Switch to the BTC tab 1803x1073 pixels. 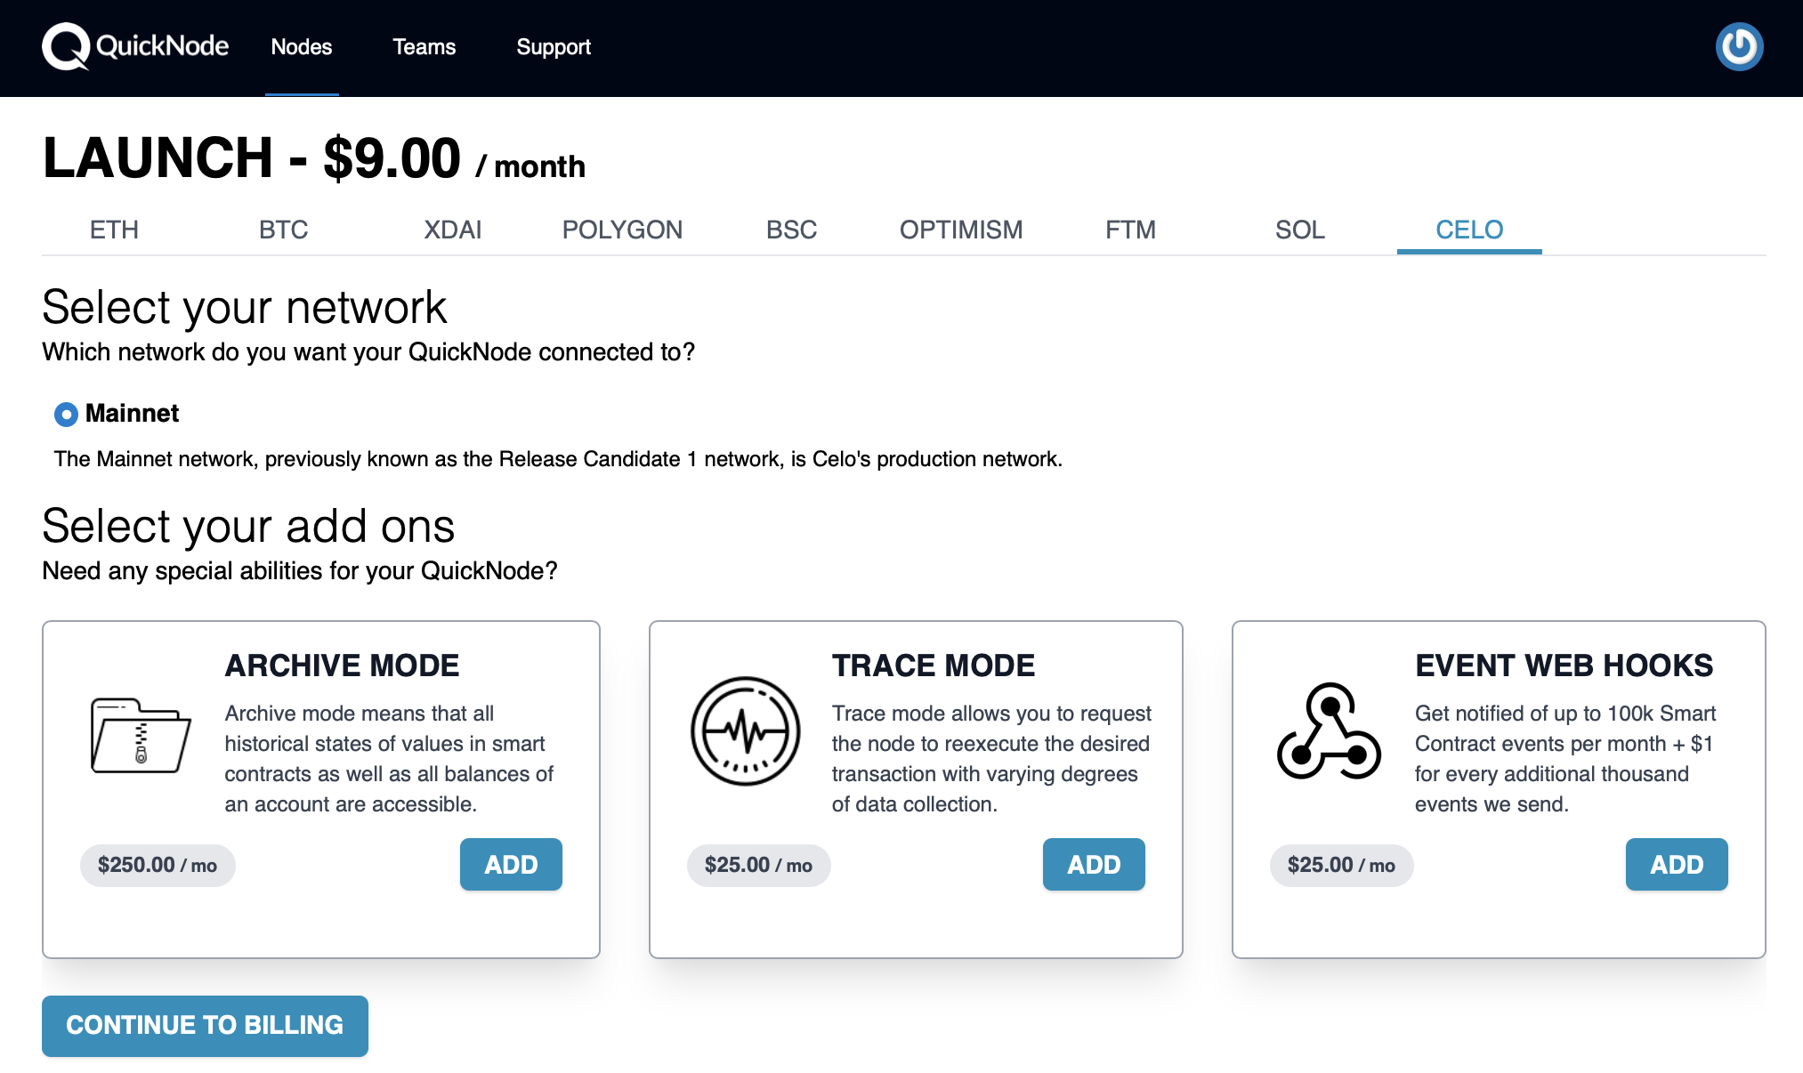coord(284,230)
